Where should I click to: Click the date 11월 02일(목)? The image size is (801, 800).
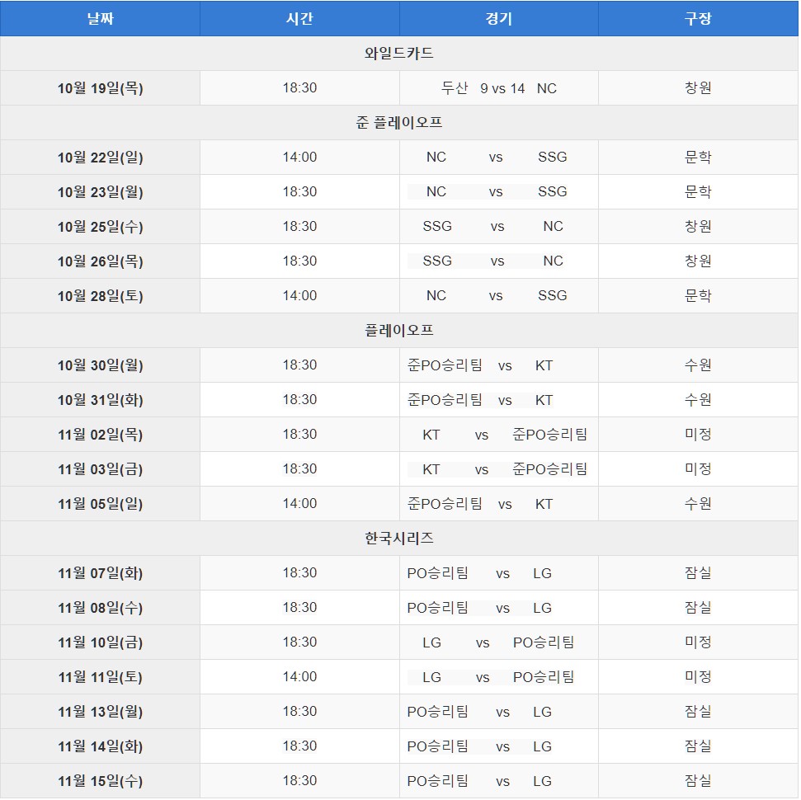[100, 435]
